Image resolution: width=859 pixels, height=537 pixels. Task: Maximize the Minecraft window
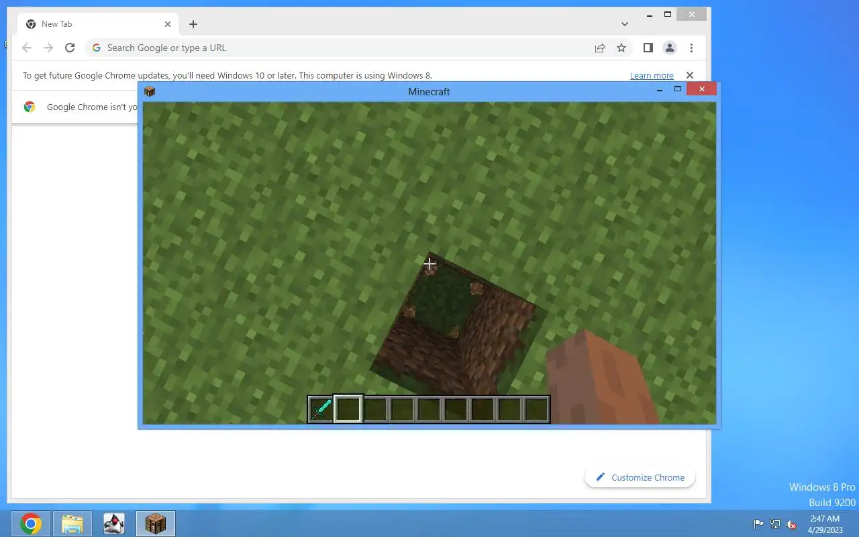point(678,89)
